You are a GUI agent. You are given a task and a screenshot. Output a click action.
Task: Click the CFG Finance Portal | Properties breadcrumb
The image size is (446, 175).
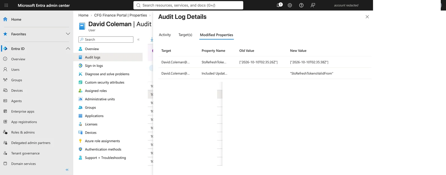coord(120,15)
